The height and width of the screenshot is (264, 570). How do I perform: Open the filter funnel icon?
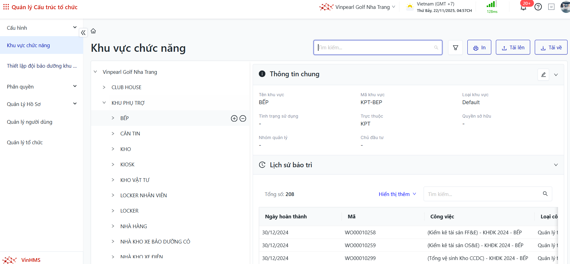pyautogui.click(x=455, y=47)
